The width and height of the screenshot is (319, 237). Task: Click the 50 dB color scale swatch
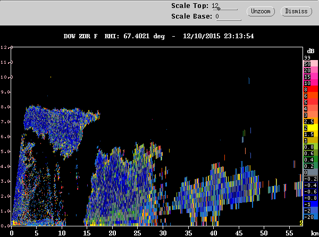[x=310, y=64]
